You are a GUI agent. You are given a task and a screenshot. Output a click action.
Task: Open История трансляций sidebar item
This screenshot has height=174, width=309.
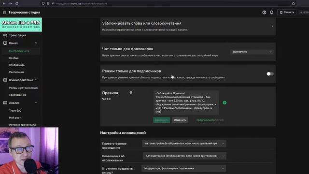[x=22, y=125]
